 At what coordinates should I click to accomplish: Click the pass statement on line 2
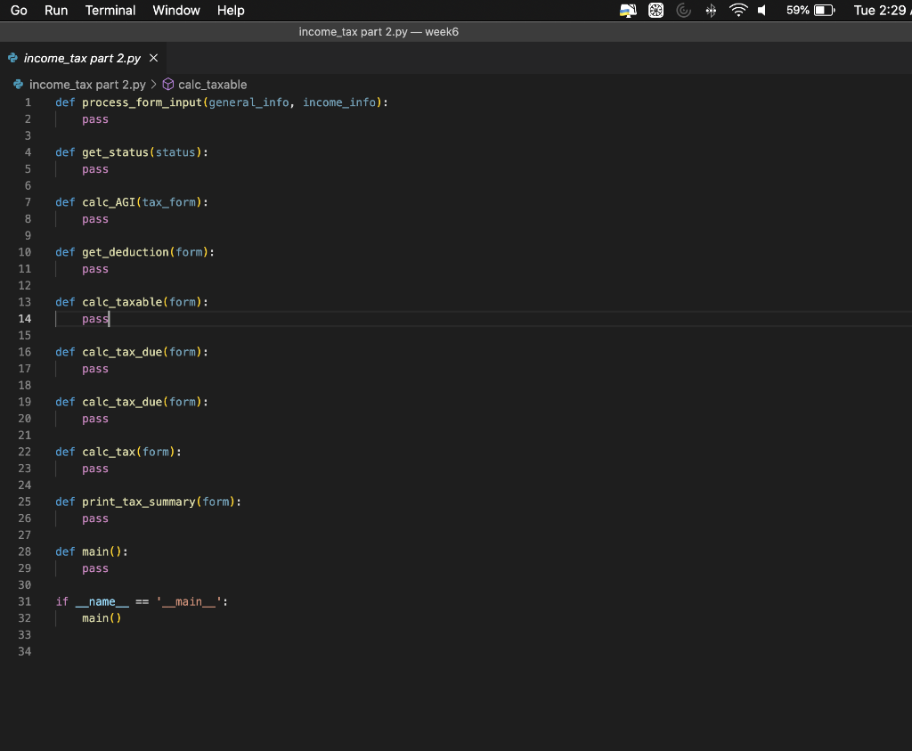pyautogui.click(x=95, y=119)
